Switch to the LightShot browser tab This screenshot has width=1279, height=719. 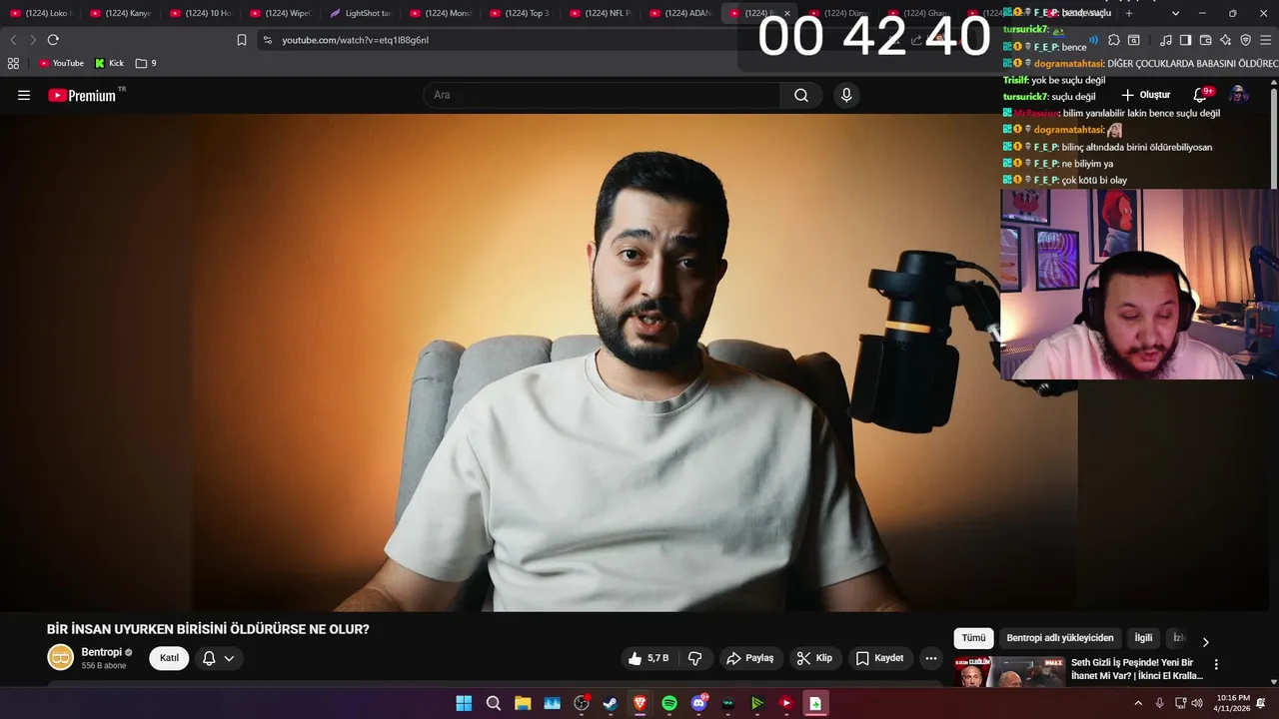point(359,13)
